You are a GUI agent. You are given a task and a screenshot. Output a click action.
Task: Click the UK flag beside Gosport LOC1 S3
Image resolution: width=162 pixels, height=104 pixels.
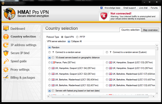coord(110,62)
